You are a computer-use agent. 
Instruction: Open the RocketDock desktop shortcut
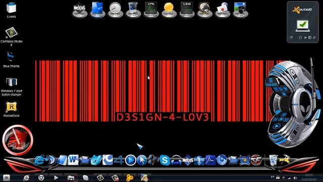[x=12, y=109]
